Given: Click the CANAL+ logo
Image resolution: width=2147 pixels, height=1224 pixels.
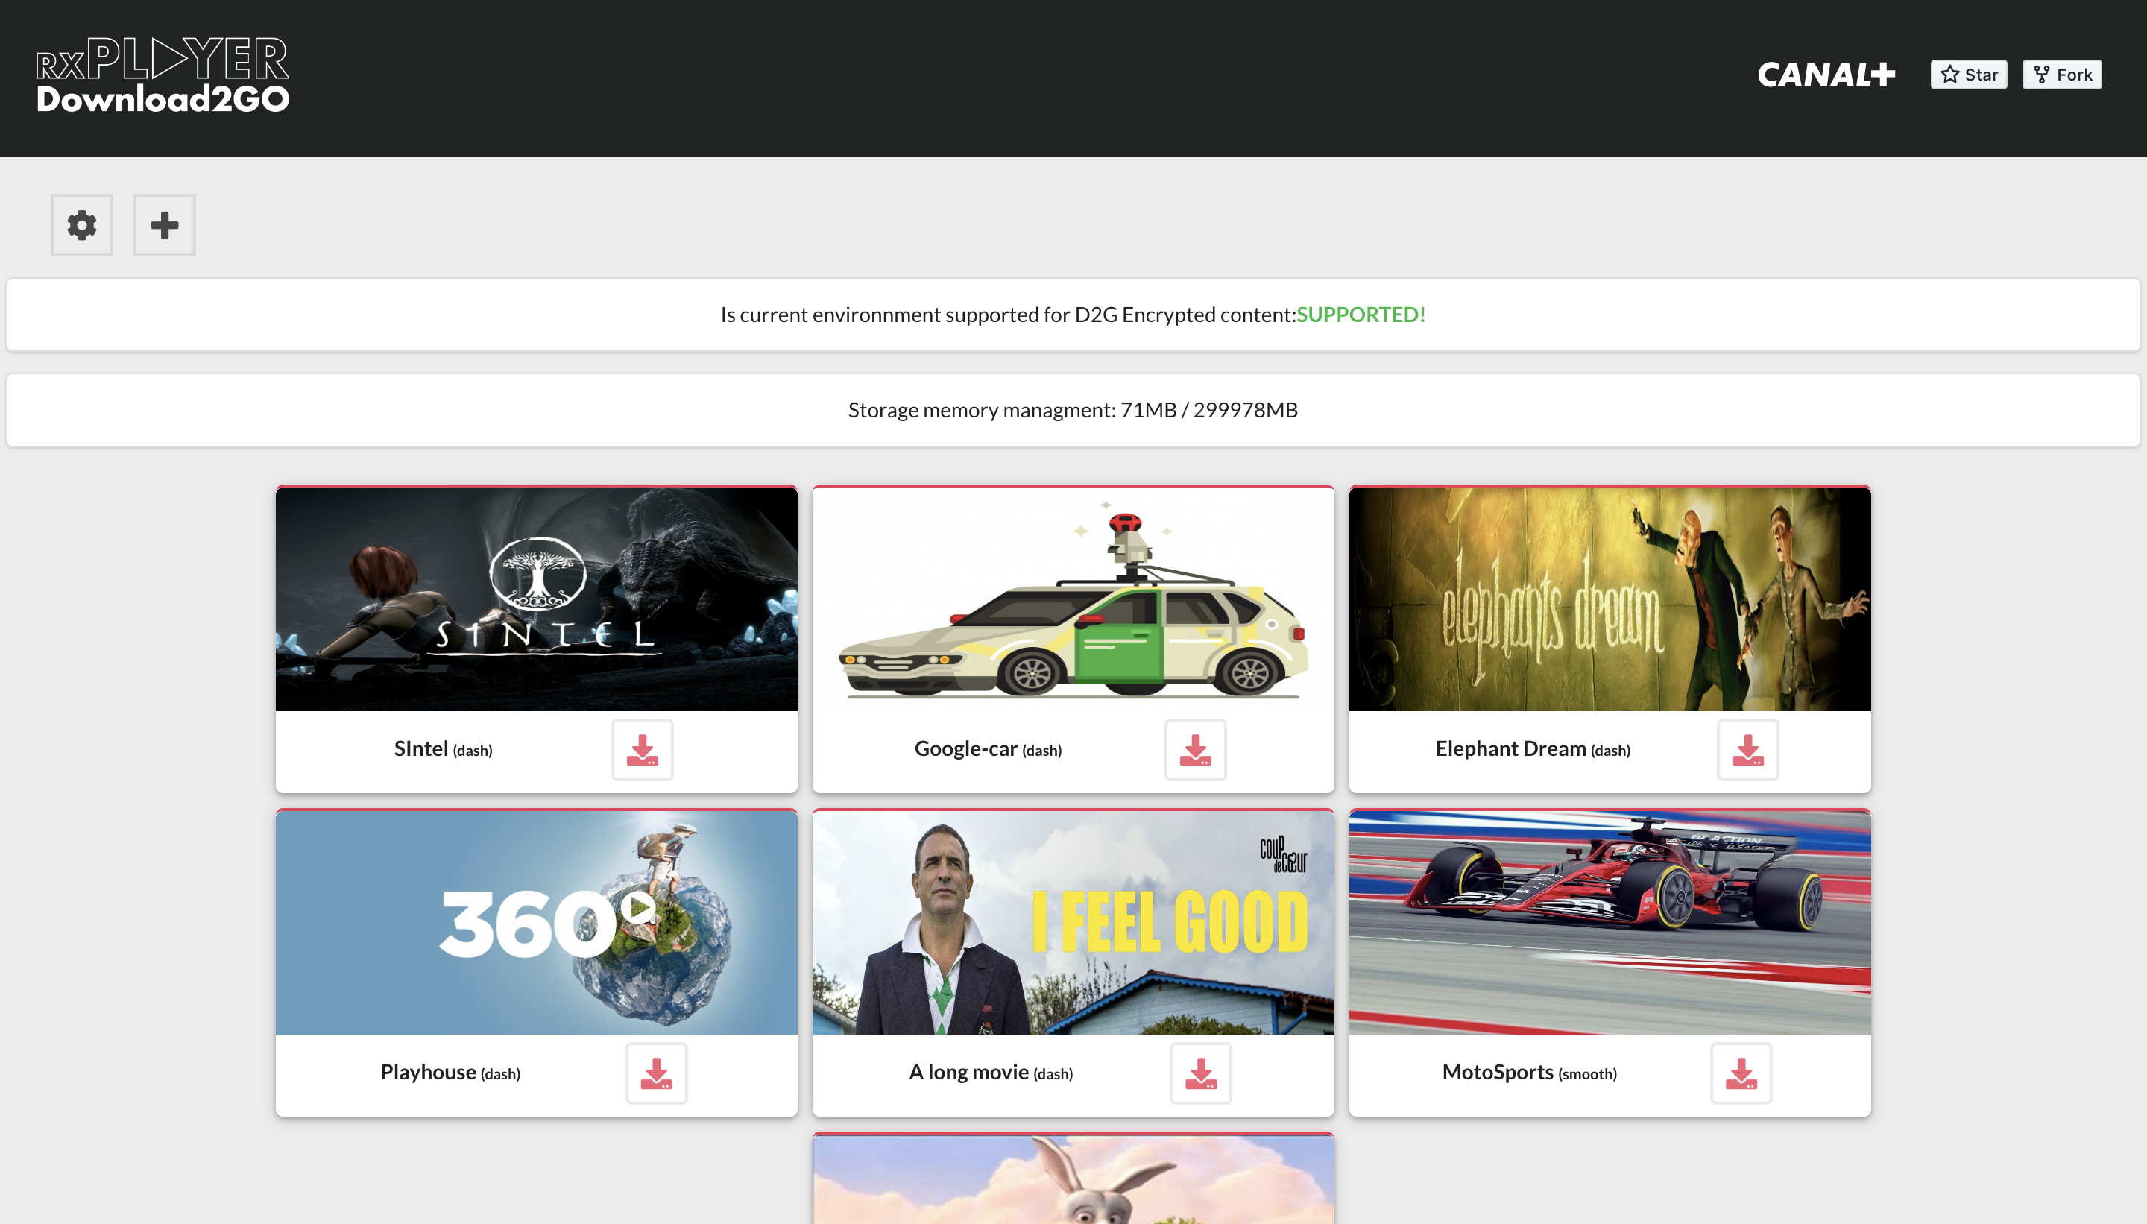Looking at the screenshot, I should click(x=1826, y=75).
